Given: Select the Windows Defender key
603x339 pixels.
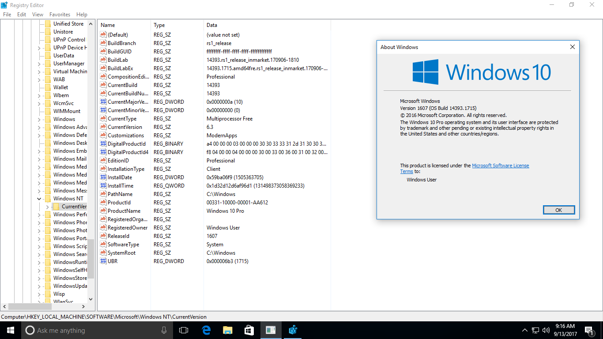Looking at the screenshot, I should coord(70,135).
